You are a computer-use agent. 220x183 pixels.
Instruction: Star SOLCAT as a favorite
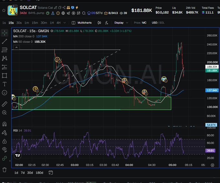click(4, 10)
